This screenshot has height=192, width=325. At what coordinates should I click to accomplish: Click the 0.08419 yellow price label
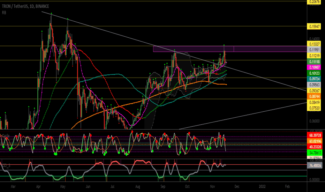(x=314, y=102)
